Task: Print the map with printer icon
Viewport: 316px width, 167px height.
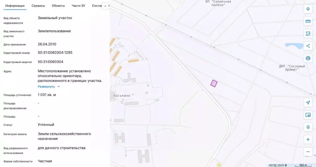Action: (308, 58)
